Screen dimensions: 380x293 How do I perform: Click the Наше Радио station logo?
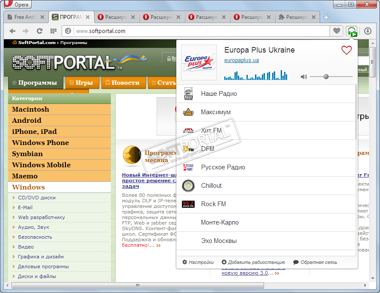(x=188, y=94)
